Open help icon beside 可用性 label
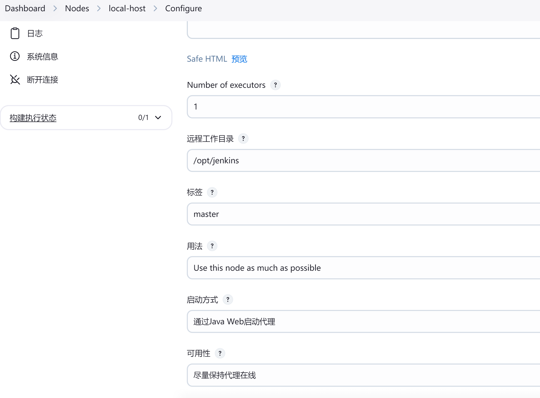The width and height of the screenshot is (540, 398). (x=220, y=353)
